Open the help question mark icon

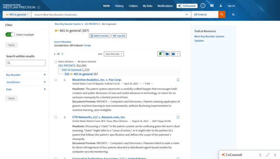coord(203,6)
